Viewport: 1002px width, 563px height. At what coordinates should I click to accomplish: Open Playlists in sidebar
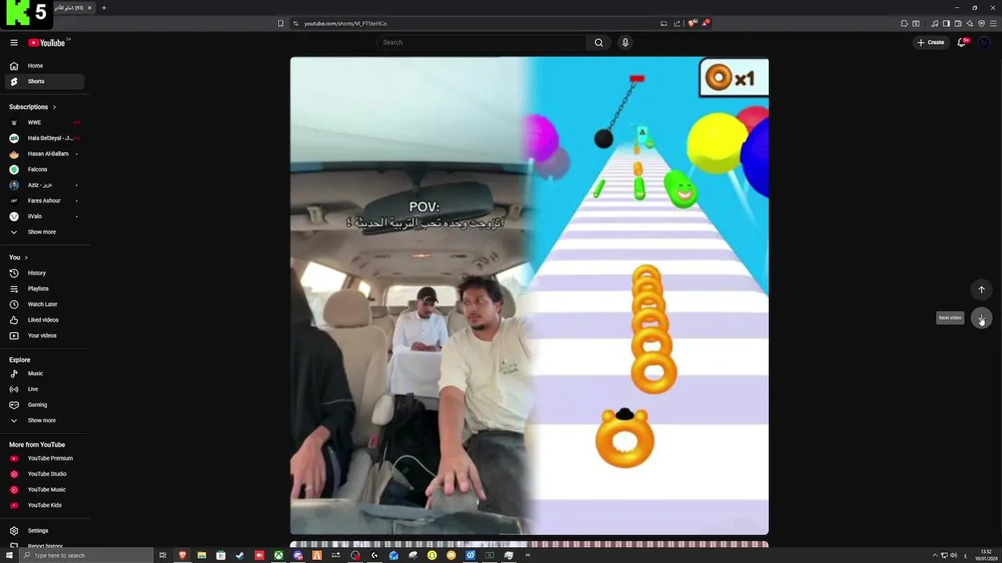pyautogui.click(x=45, y=289)
